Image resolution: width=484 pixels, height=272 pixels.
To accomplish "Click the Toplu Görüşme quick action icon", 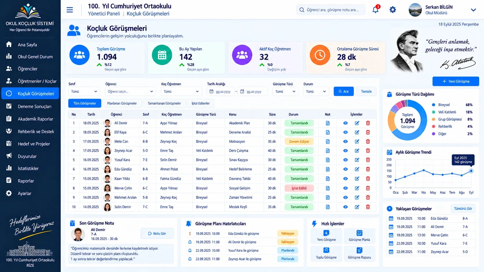I will 326,250.
